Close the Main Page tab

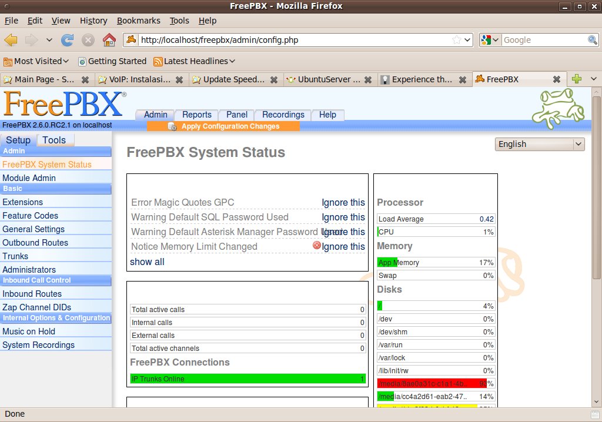(85, 79)
